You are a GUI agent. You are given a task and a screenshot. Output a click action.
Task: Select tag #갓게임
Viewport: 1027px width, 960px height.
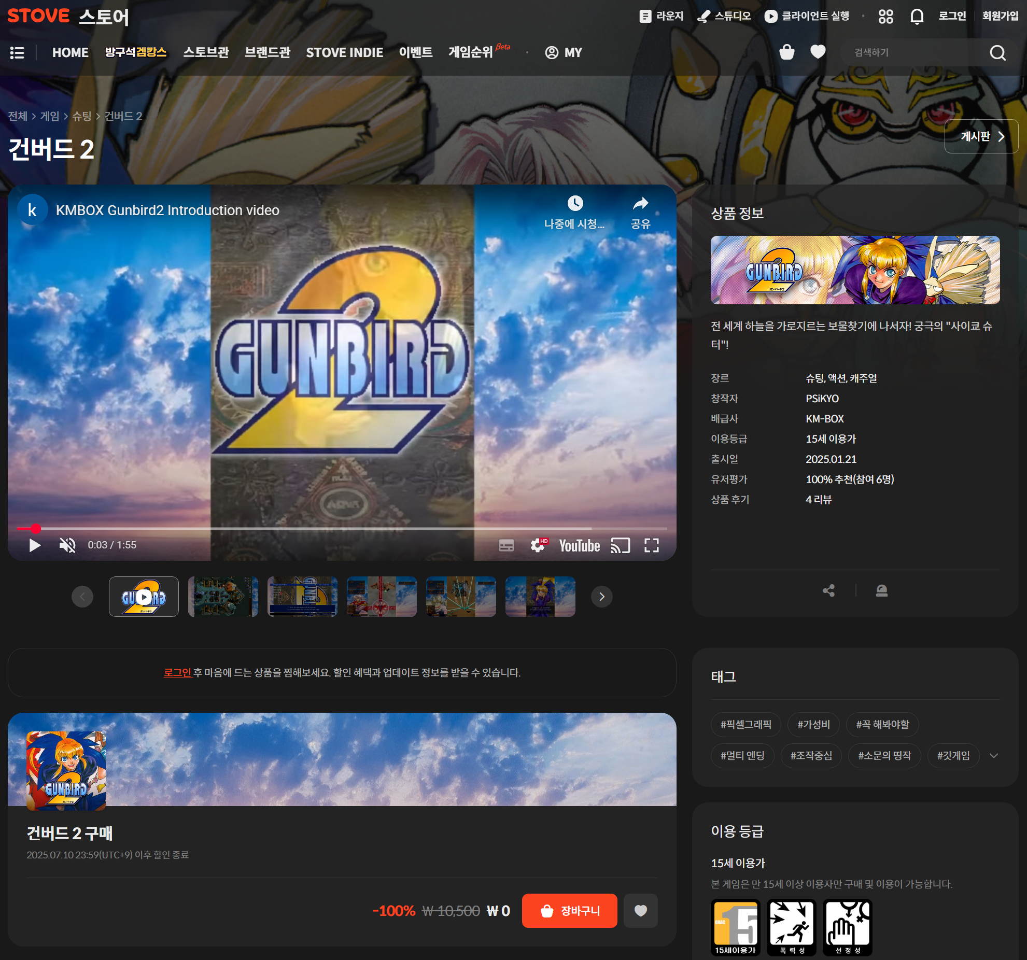click(953, 756)
